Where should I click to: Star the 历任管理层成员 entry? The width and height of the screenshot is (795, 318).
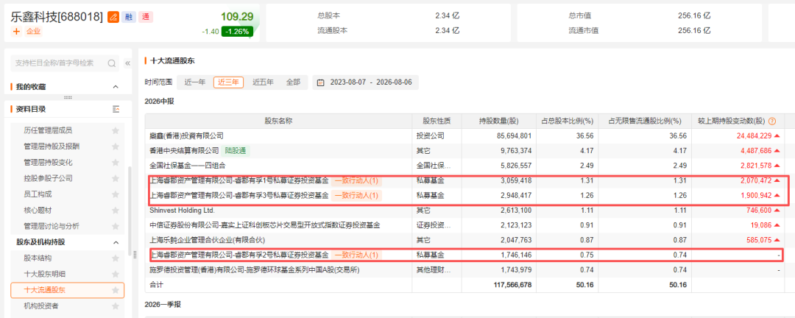116,130
